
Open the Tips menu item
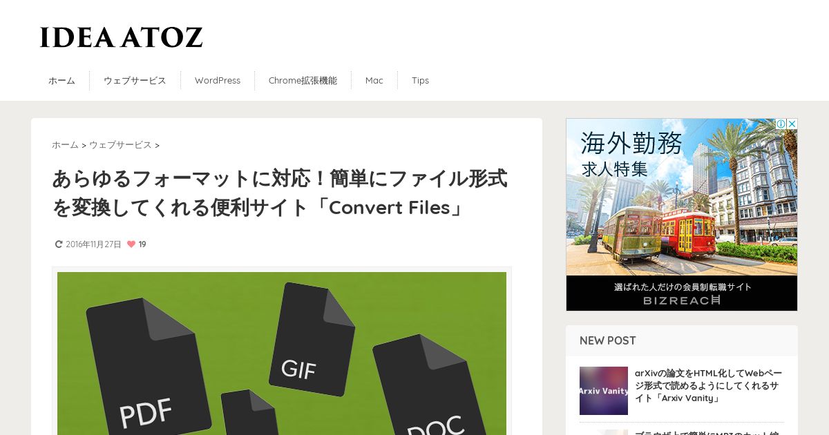pos(420,81)
